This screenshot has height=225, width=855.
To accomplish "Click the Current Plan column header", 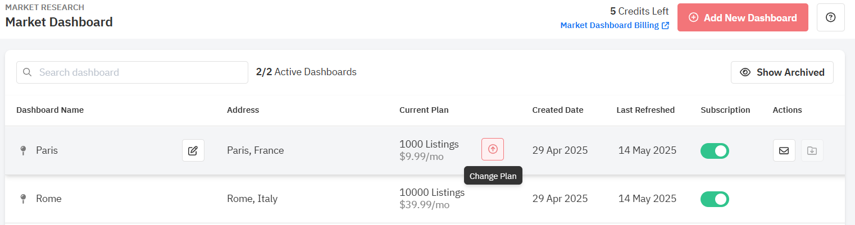I will point(424,110).
